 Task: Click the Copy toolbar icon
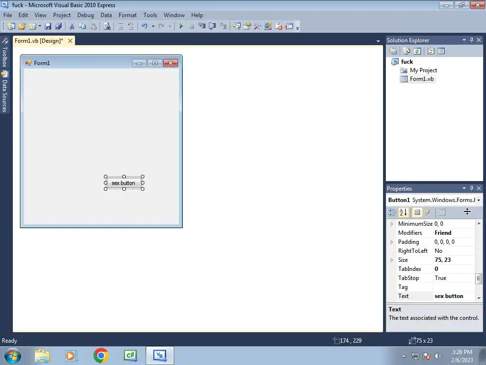click(x=82, y=27)
